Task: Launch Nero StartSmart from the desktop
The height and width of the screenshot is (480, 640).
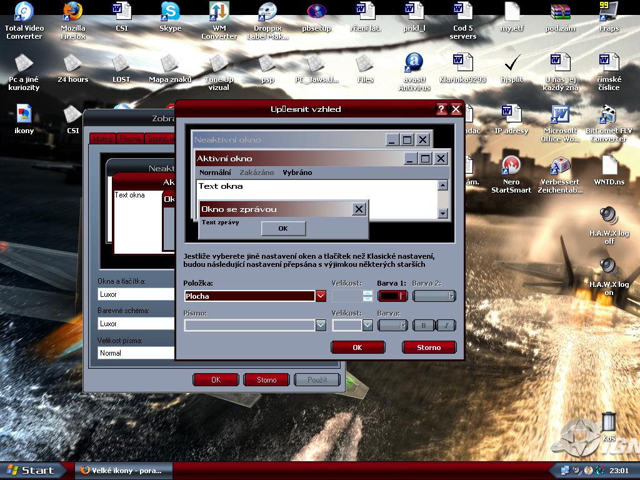Action: pyautogui.click(x=511, y=166)
